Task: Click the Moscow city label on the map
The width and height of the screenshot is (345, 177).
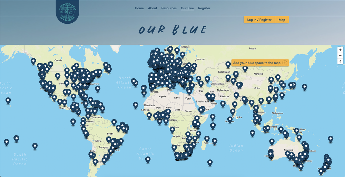Action: 200,59
